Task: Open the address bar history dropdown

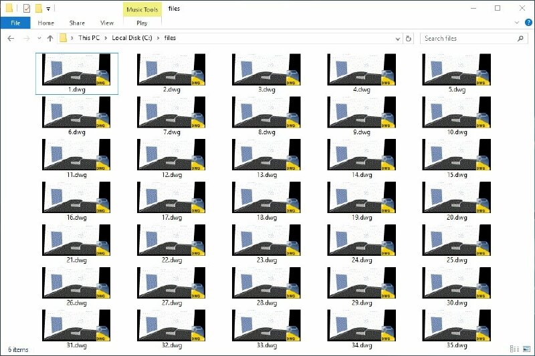Action: pyautogui.click(x=397, y=39)
